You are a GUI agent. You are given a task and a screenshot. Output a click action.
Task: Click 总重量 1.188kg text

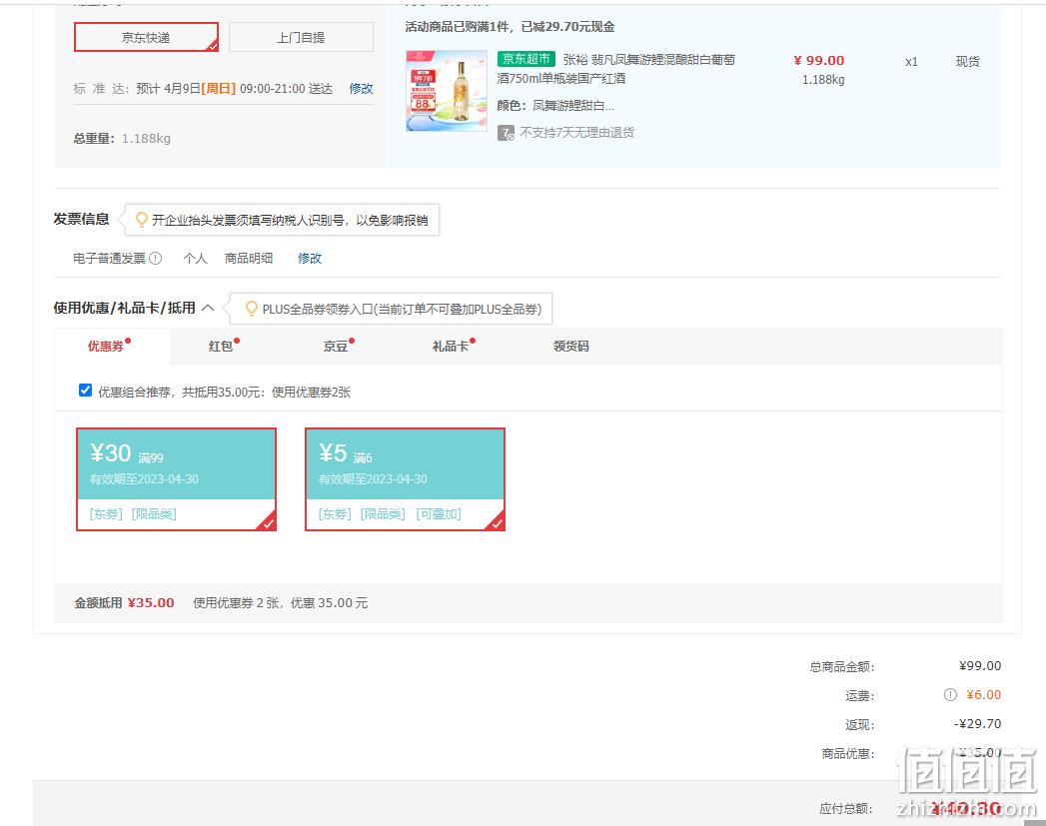(122, 139)
